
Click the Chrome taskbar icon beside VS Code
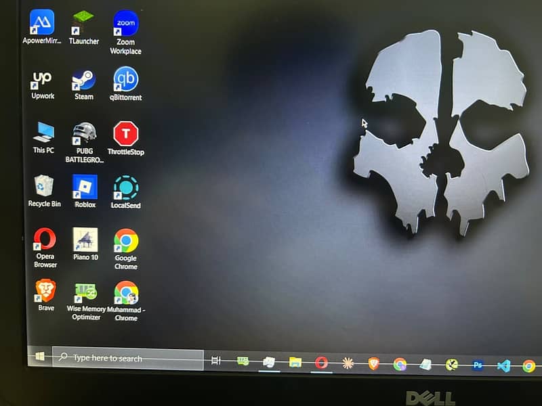529,366
